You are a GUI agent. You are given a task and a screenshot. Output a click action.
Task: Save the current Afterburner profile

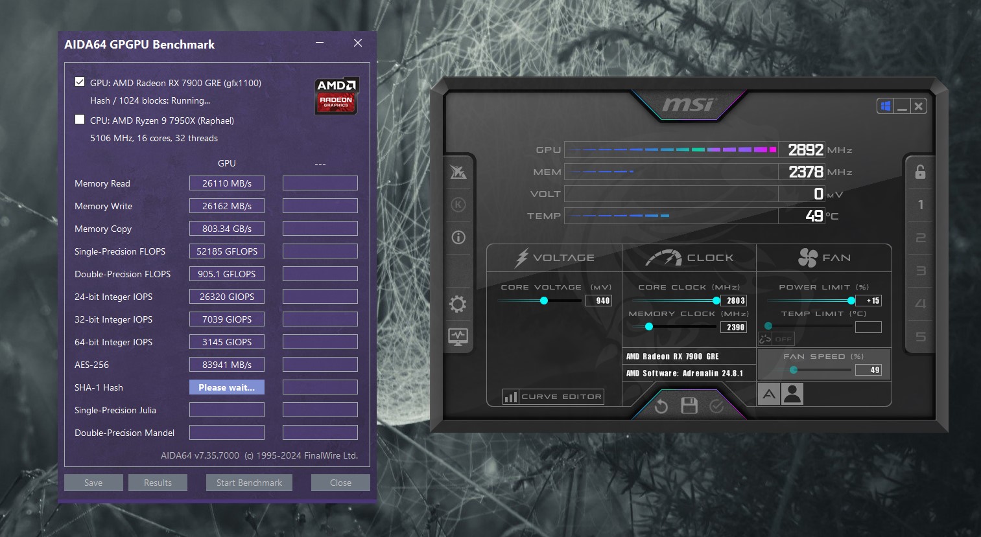[x=689, y=406]
